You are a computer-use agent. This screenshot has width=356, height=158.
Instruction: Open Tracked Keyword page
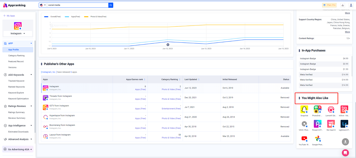pyautogui.click(x=16, y=81)
